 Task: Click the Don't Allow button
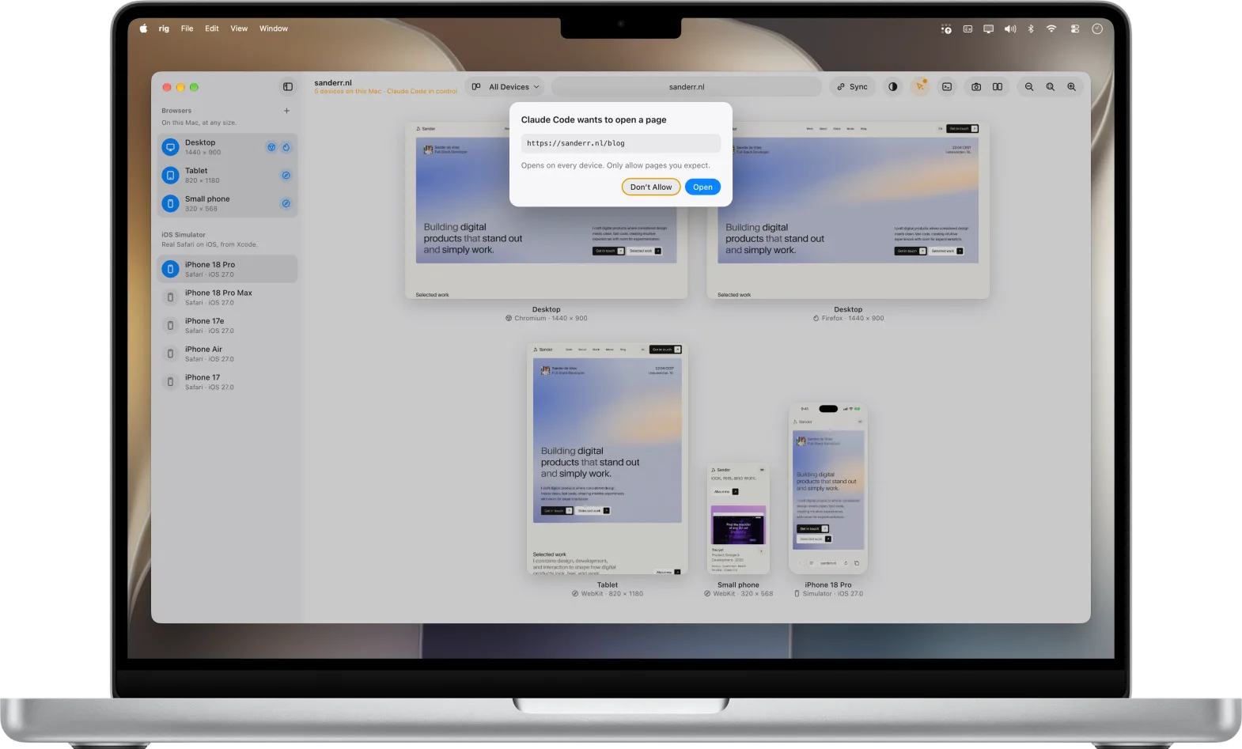click(x=651, y=187)
